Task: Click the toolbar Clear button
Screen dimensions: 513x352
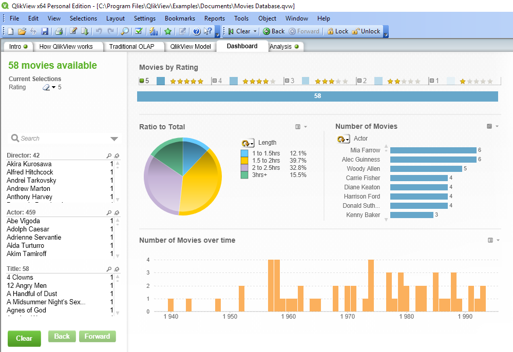Action: (x=240, y=31)
